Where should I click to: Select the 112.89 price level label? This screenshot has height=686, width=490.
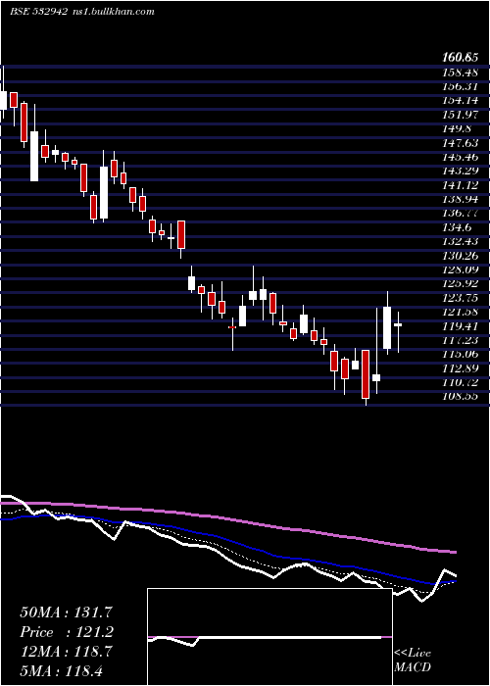(460, 368)
